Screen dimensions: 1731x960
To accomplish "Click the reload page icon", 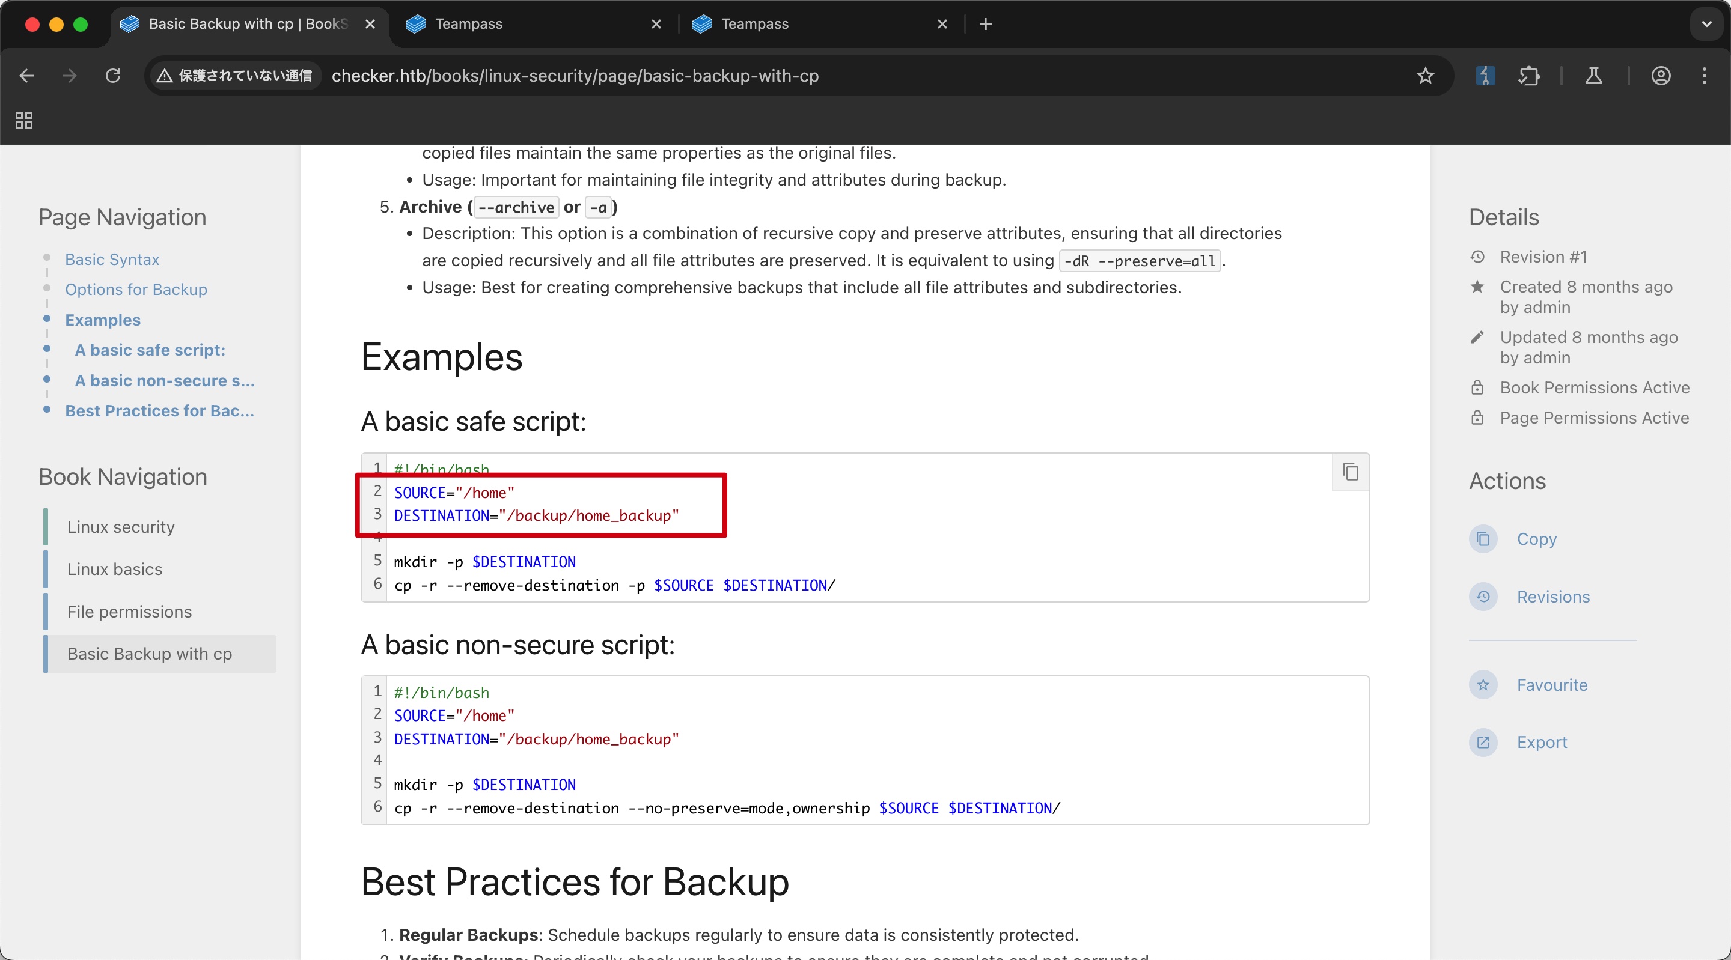I will [x=113, y=76].
